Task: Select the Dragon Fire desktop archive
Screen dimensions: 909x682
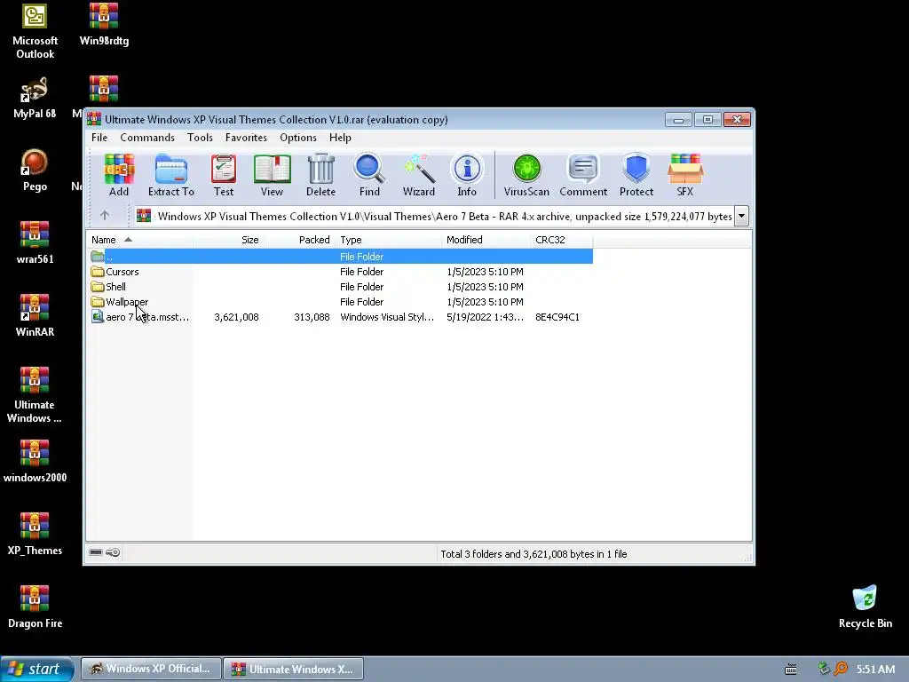Action: [x=35, y=607]
